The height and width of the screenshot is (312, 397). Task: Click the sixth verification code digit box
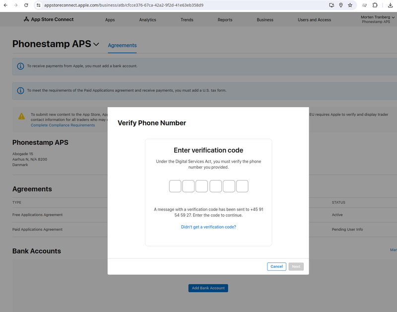[x=242, y=186]
